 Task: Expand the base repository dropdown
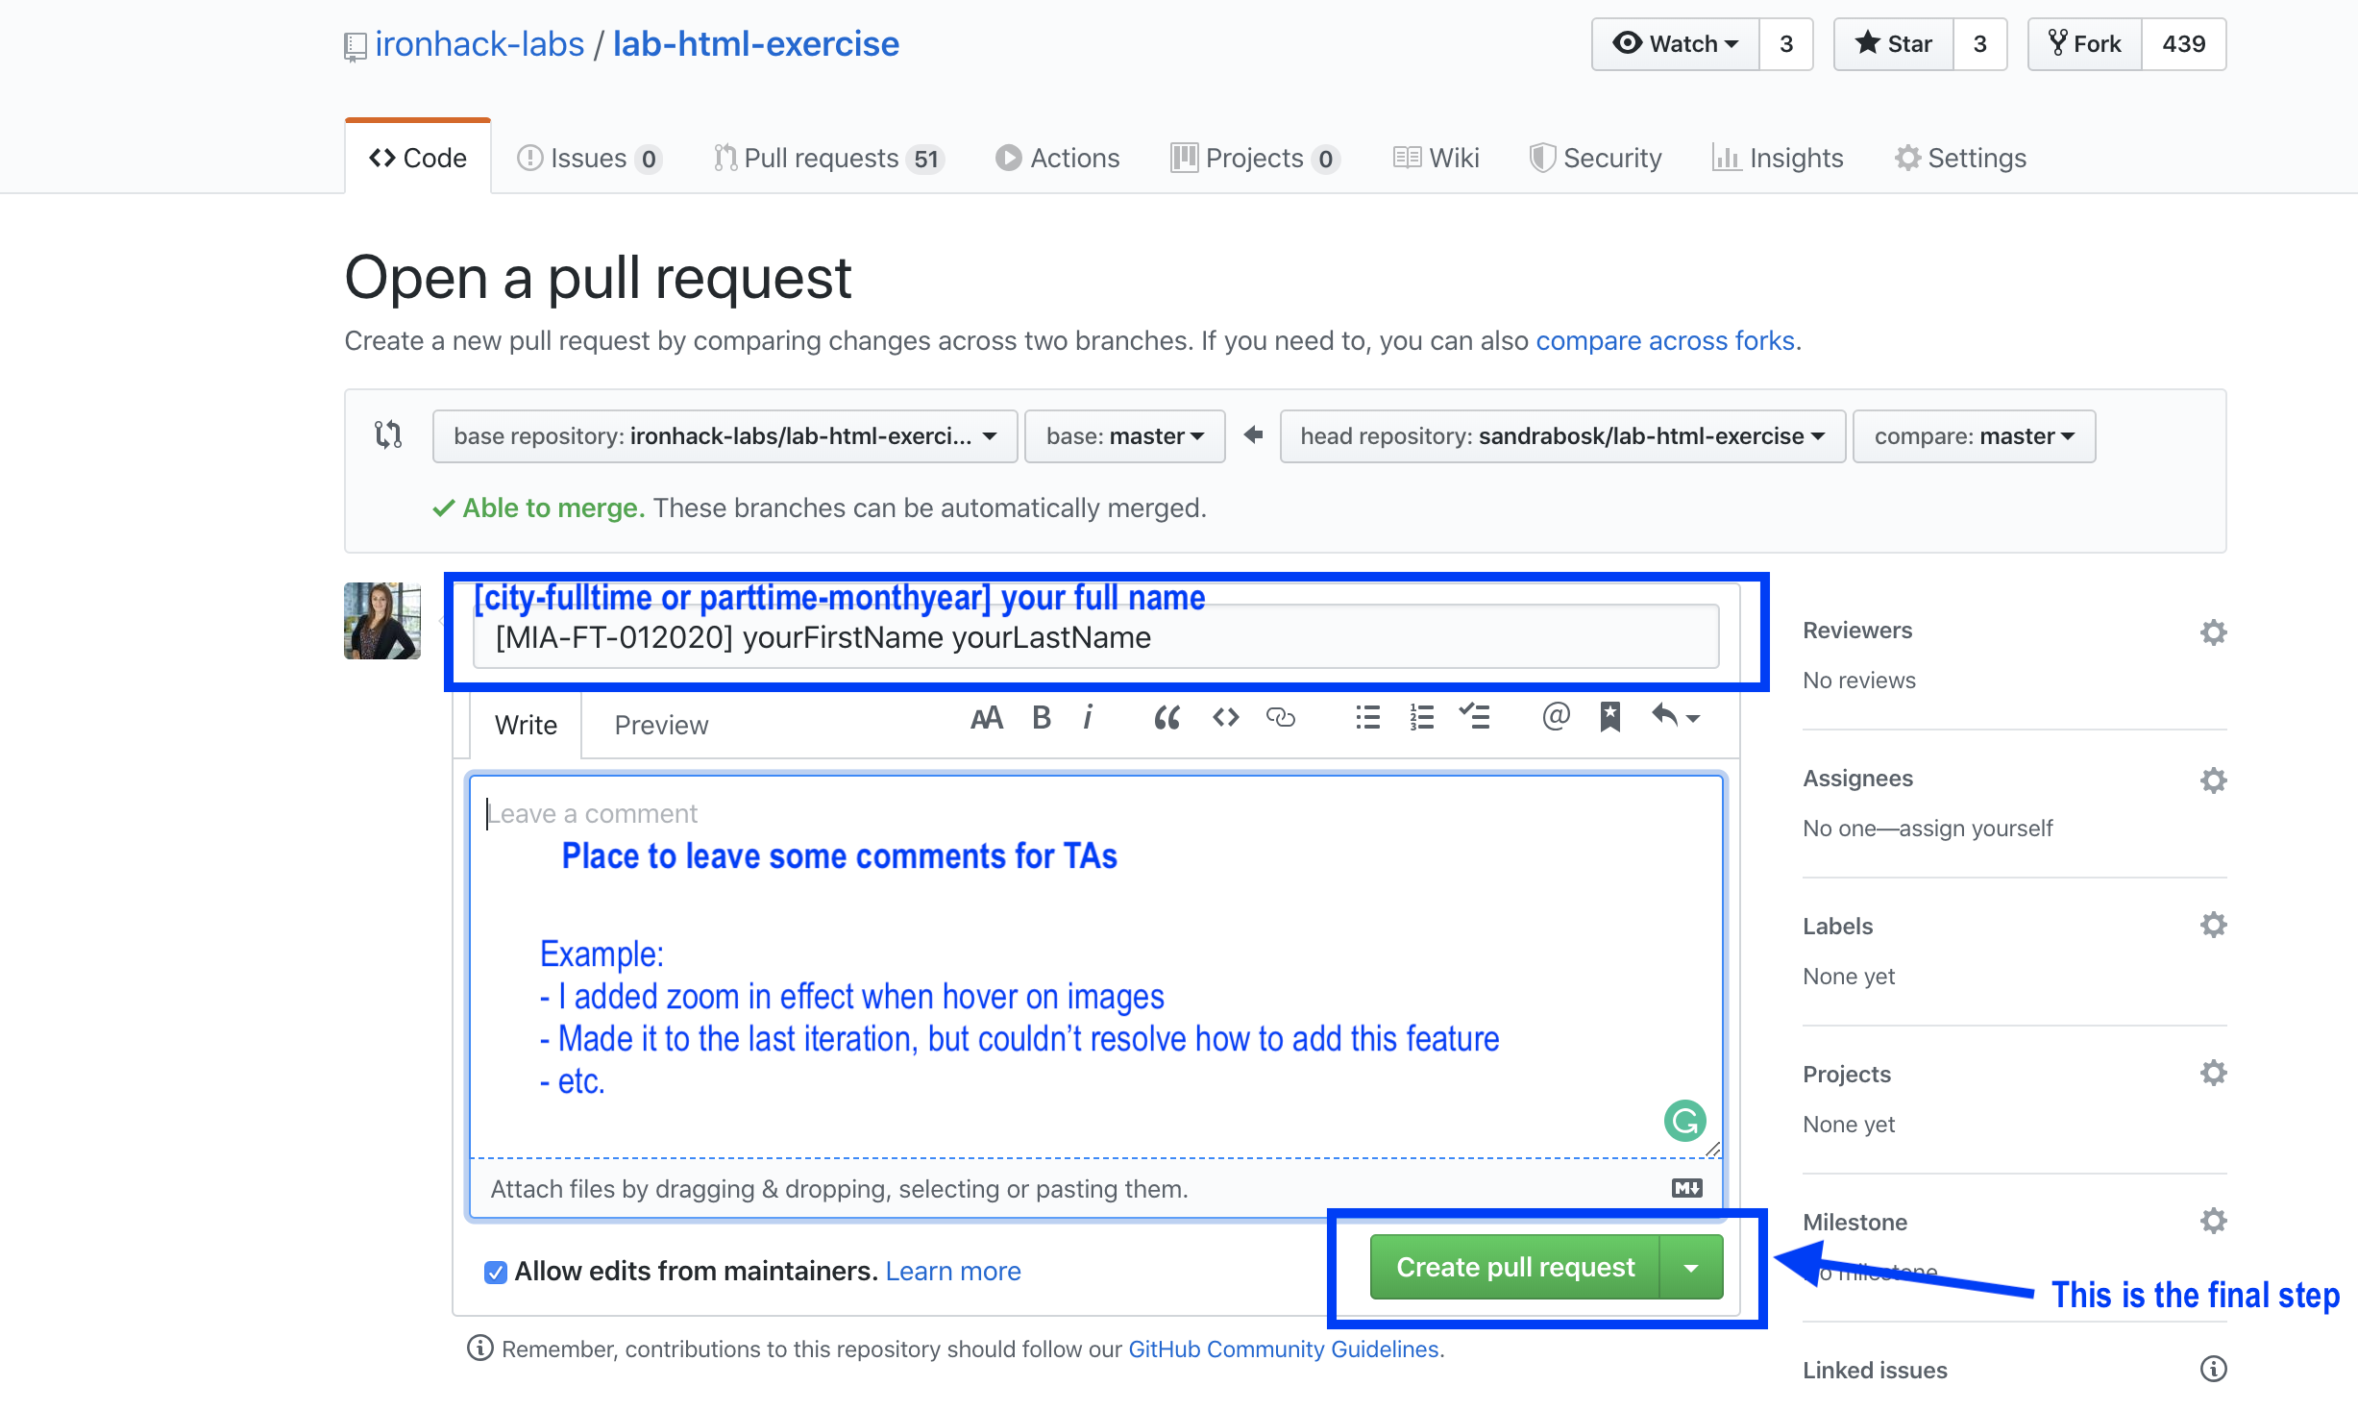(725, 436)
